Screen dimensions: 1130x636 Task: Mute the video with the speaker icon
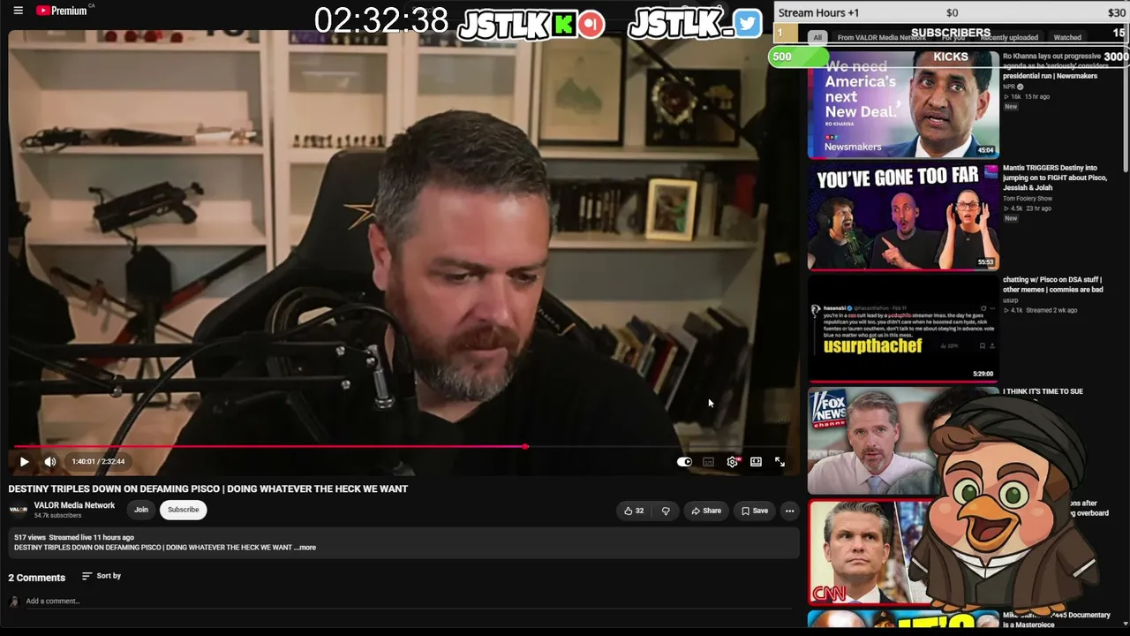click(x=50, y=461)
